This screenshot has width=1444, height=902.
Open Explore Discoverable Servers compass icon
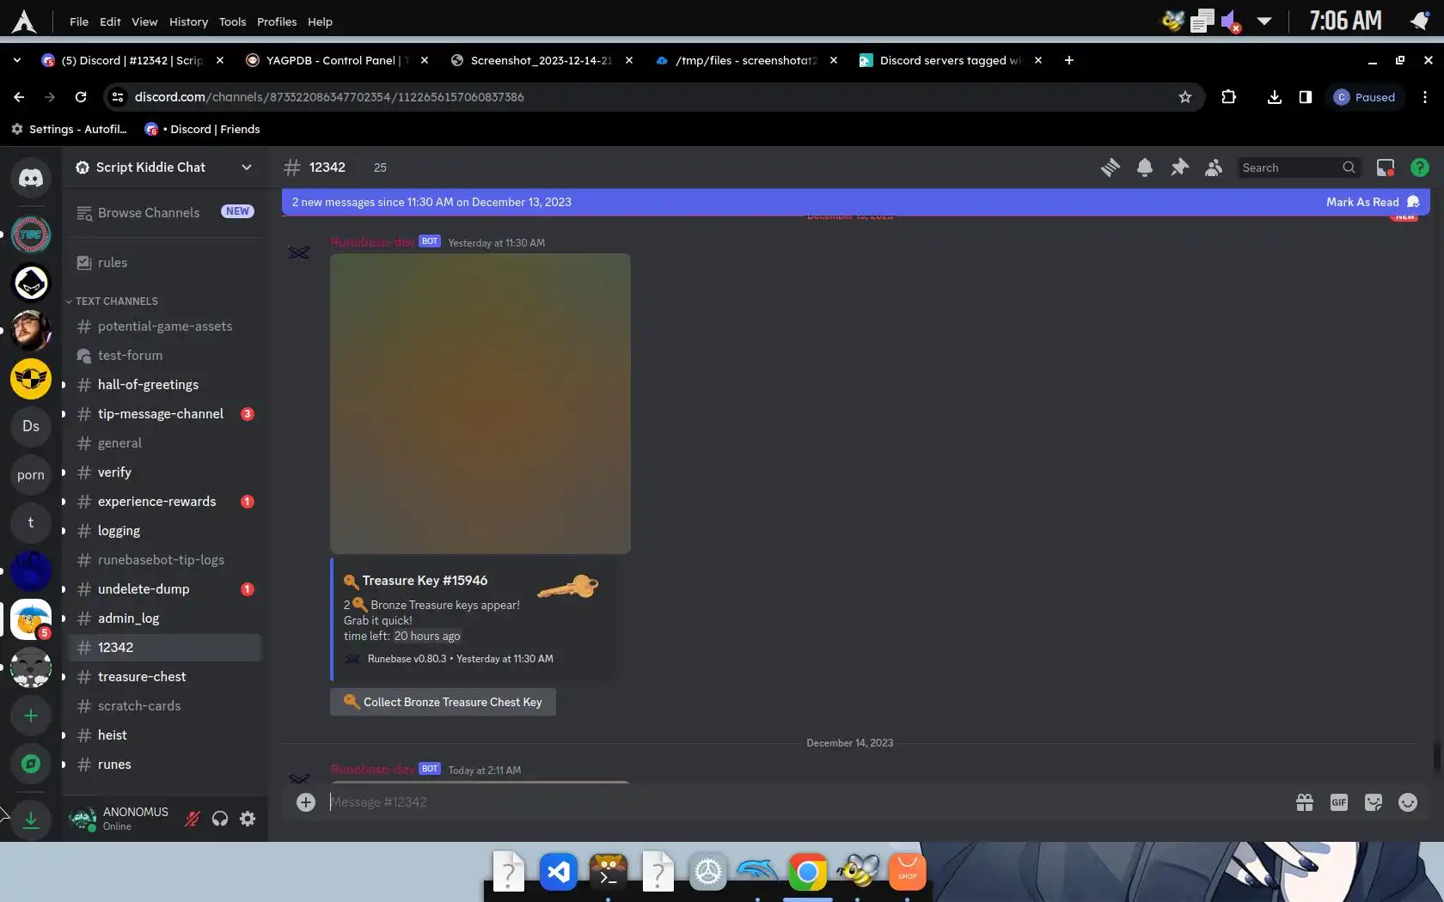[31, 764]
